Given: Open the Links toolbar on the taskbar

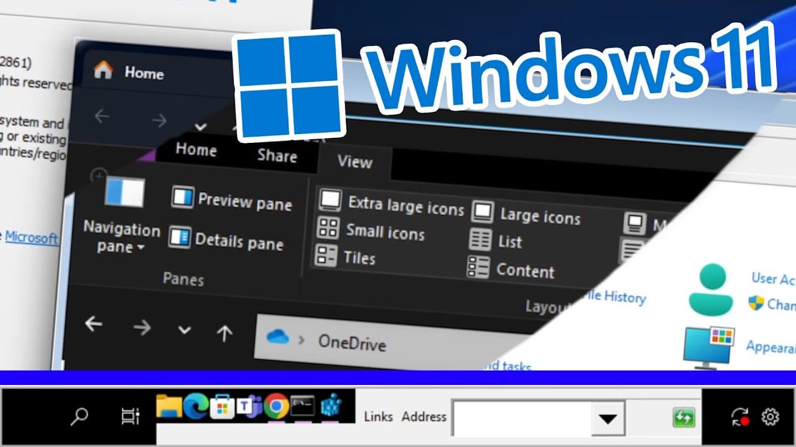Looking at the screenshot, I should (378, 417).
